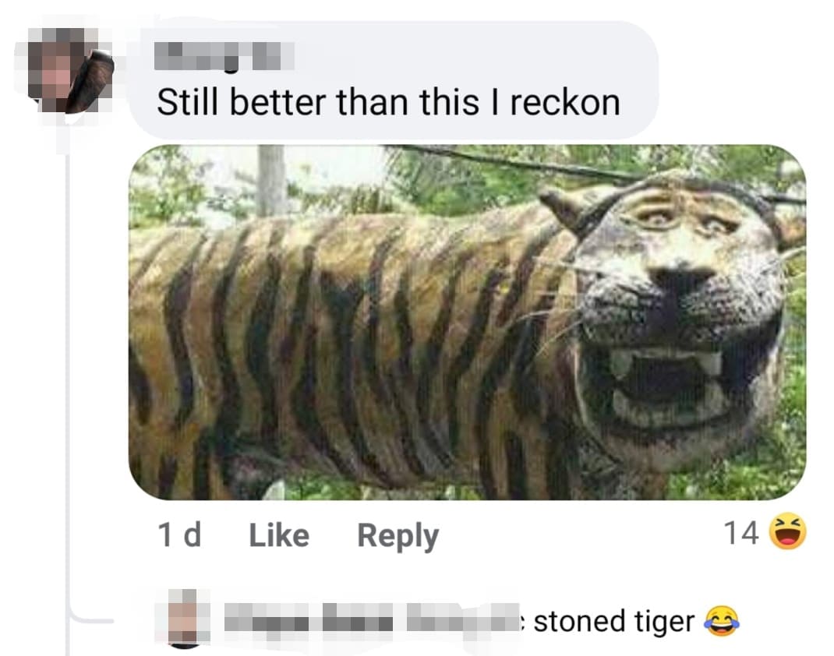This screenshot has width=834, height=656.
Task: Click the haha reaction emoji beside 14
Action: (x=788, y=531)
